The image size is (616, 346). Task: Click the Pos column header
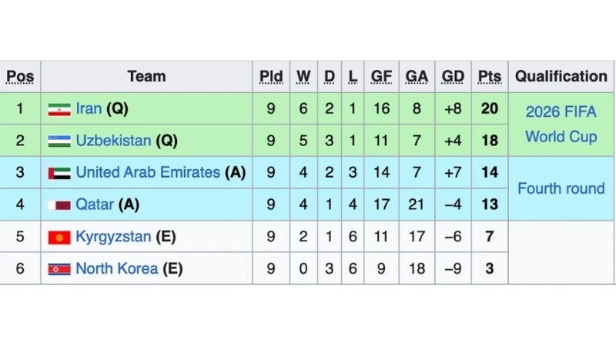click(20, 77)
